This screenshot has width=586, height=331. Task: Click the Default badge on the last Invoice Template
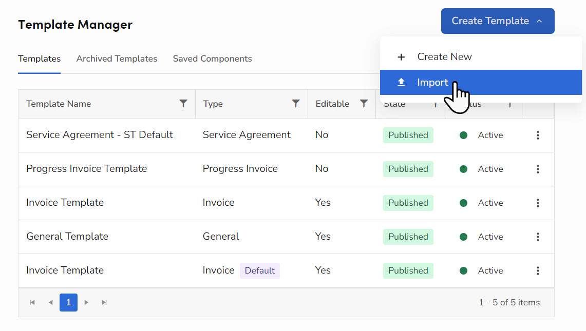coord(260,270)
